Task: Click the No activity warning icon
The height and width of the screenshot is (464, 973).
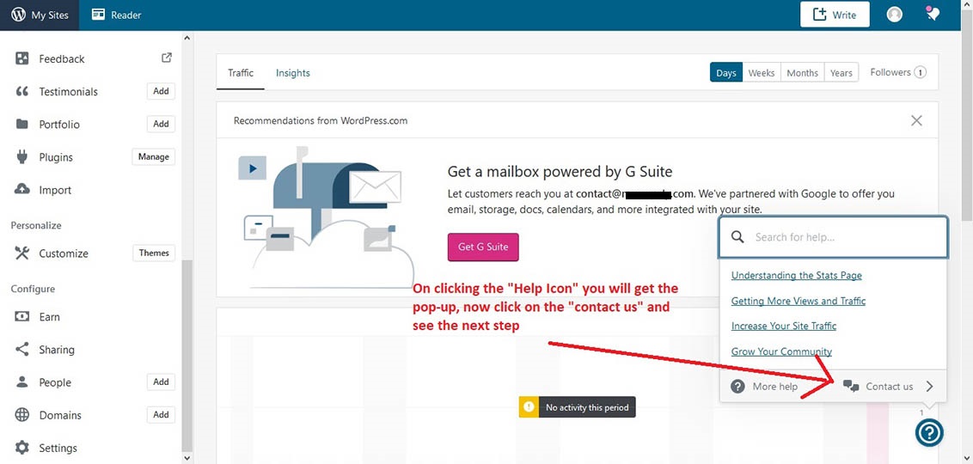Action: pos(528,407)
